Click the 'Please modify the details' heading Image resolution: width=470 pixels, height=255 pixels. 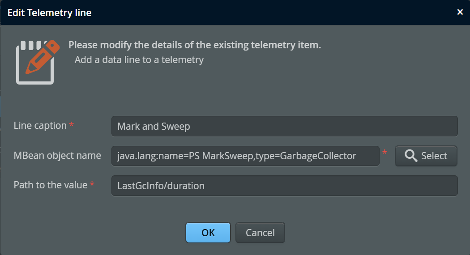(x=194, y=45)
